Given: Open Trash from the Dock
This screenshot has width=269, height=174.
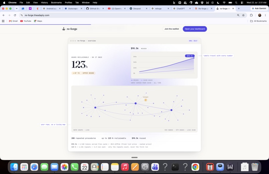Looking at the screenshot, I should [x=255, y=167].
